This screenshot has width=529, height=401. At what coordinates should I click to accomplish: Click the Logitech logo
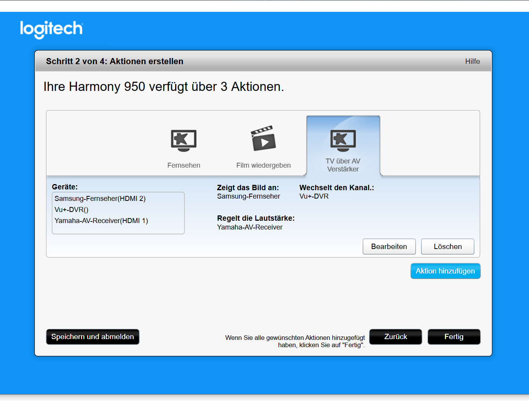(x=51, y=29)
